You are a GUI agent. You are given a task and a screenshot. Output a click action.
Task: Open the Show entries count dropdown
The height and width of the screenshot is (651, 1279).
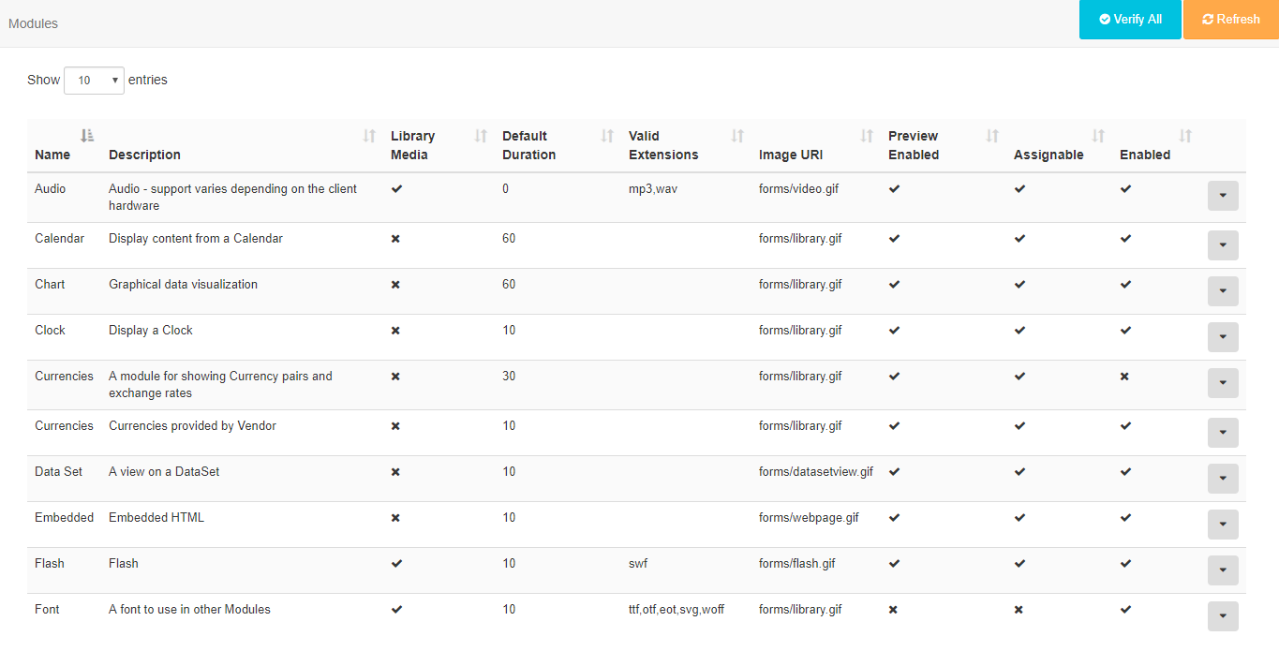coord(94,81)
